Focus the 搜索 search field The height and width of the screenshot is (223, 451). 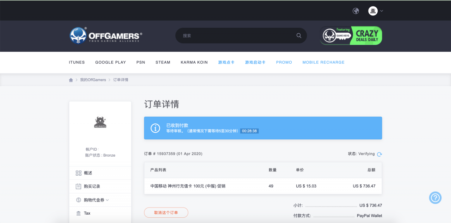pyautogui.click(x=241, y=35)
